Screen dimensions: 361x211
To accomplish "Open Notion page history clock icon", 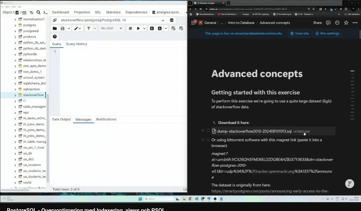I will pyautogui.click(x=337, y=23).
